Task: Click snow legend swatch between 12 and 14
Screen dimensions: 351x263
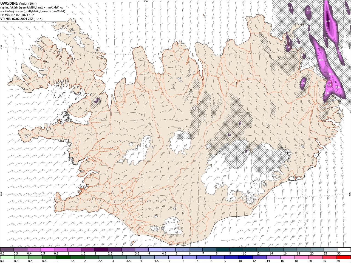Action: click(x=263, y=250)
